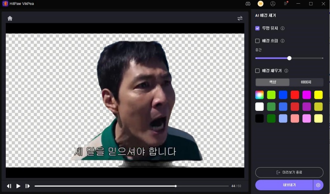The image size is (330, 194).
Task: Select the 색상 tab
Action: (273, 82)
